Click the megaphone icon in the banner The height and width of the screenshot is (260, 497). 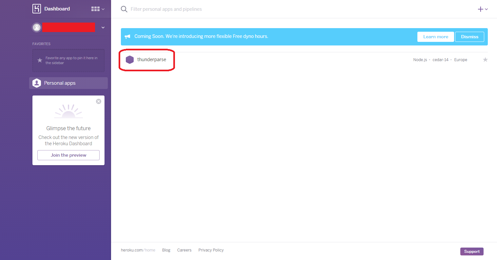pyautogui.click(x=127, y=36)
